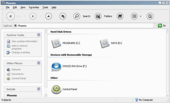The image size is (170, 103).
Task: Open the View menu
Action: coord(23,7)
